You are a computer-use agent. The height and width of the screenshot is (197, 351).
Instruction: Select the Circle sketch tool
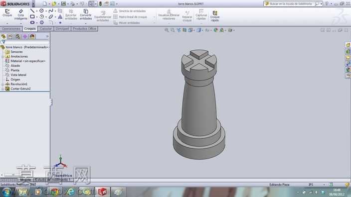(42, 11)
